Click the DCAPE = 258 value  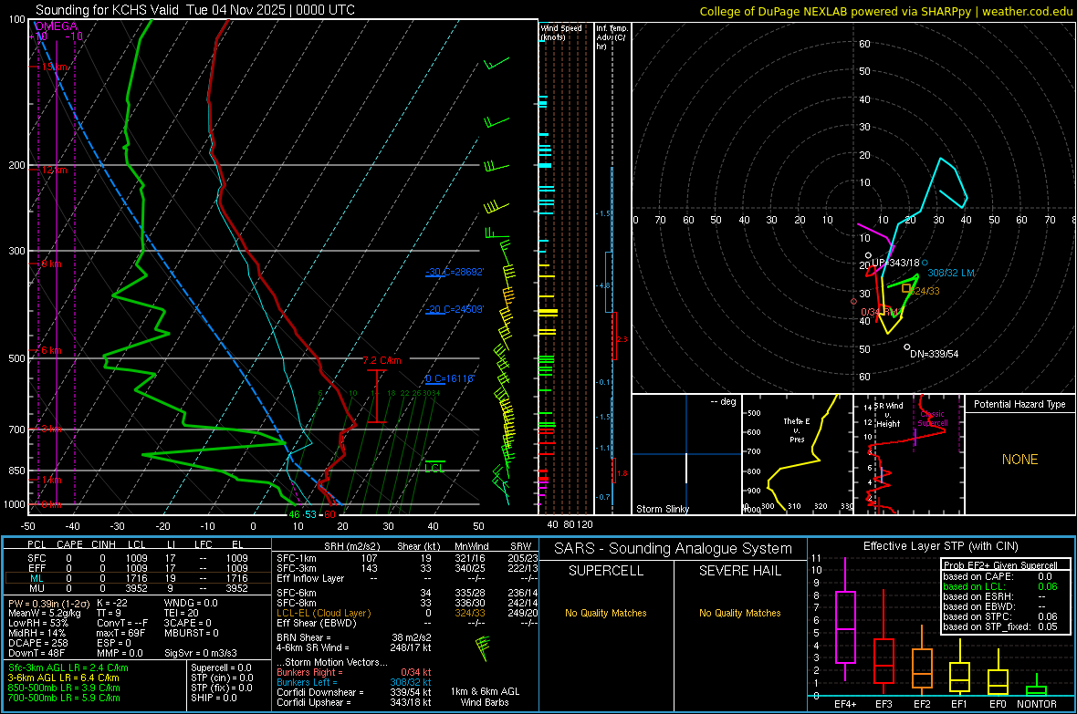click(38, 643)
